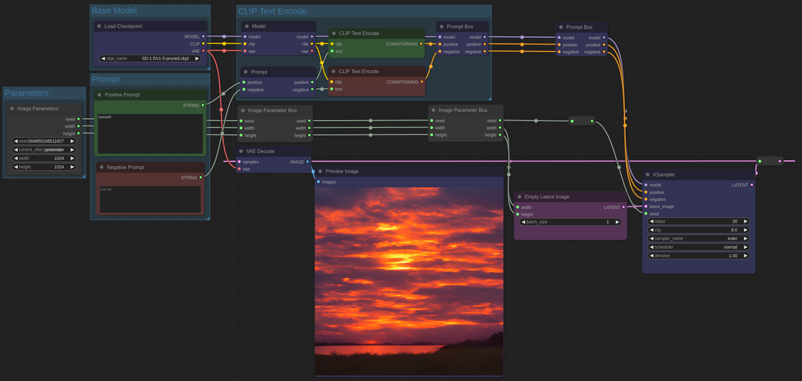The image size is (802, 381).
Task: Open the sampler_name euler selector
Action: click(698, 238)
